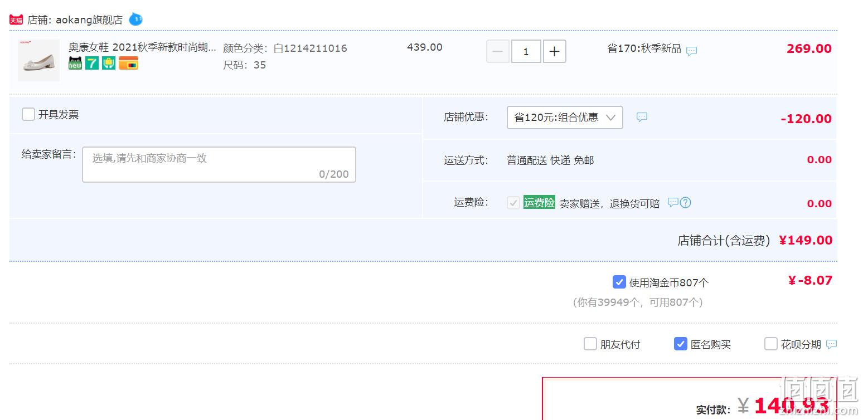Toggle the 运费险 checkbox

pyautogui.click(x=513, y=203)
